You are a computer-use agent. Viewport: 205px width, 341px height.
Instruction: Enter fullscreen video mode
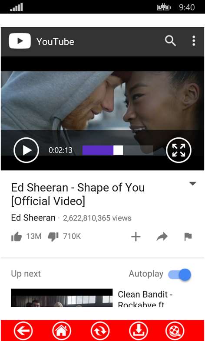[x=179, y=150]
